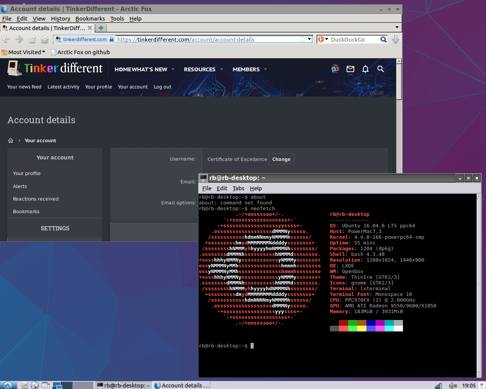The image size is (486, 389).
Task: Open the envelope conversations icon
Action: coord(350,69)
